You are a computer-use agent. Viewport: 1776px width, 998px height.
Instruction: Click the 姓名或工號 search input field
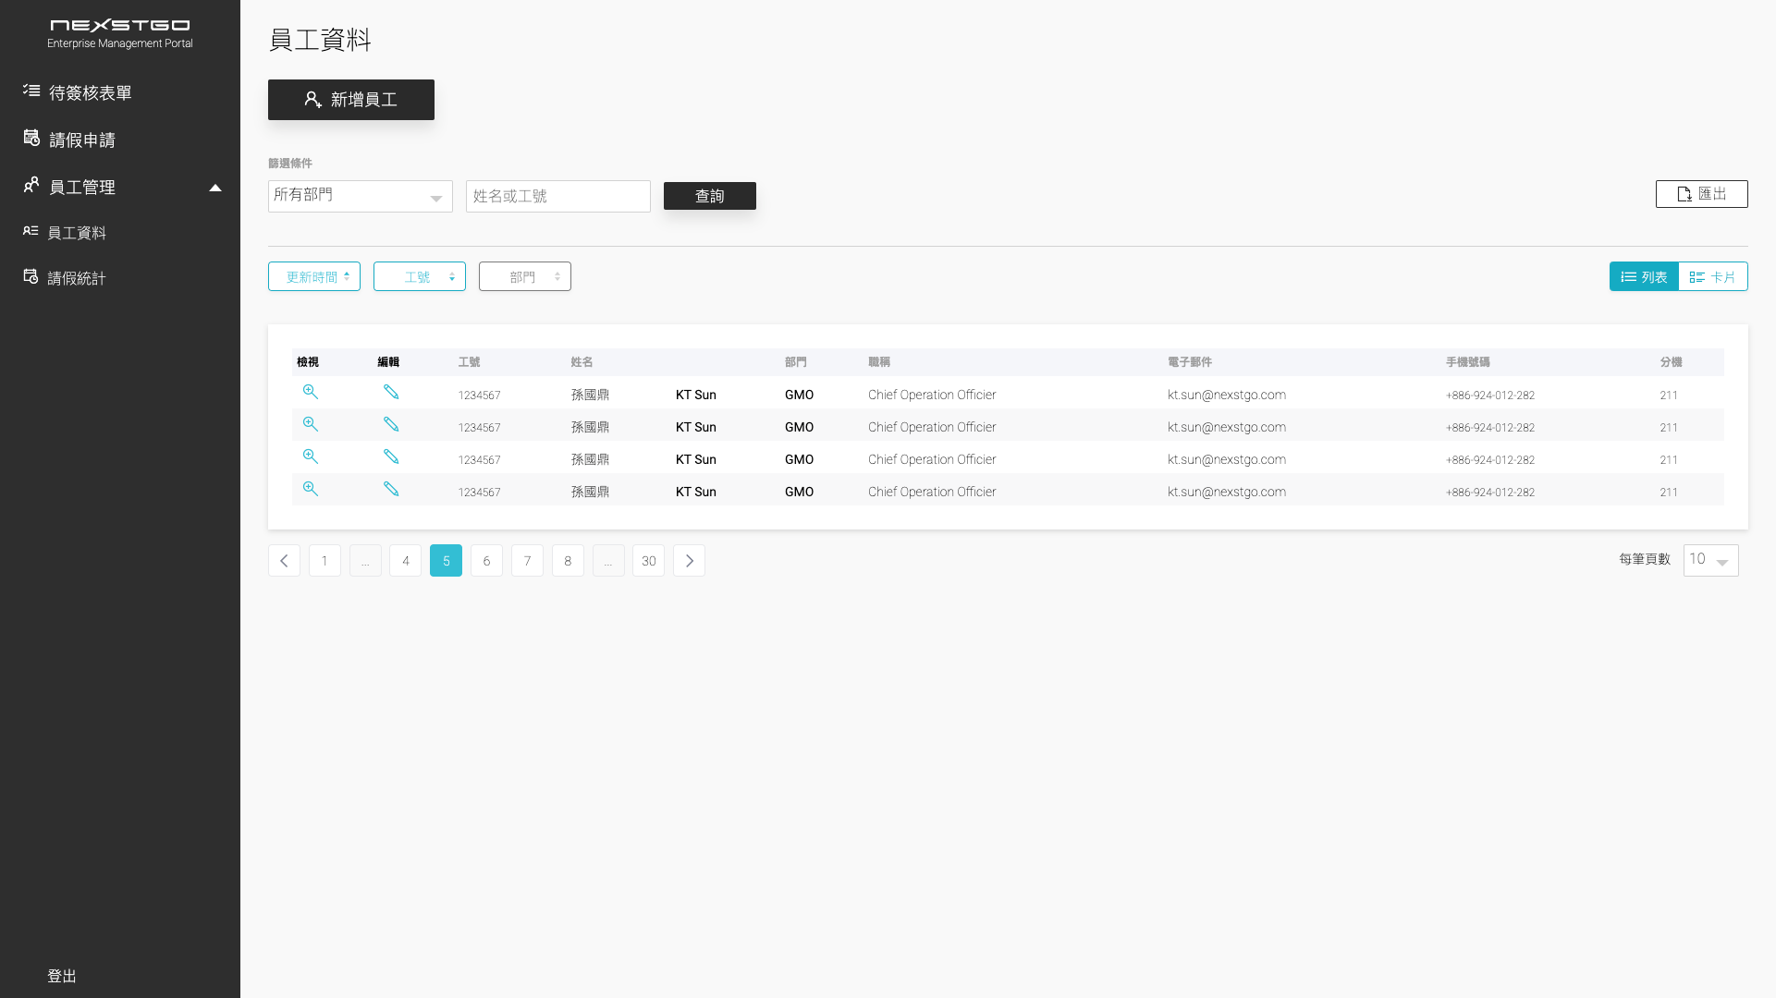click(557, 196)
